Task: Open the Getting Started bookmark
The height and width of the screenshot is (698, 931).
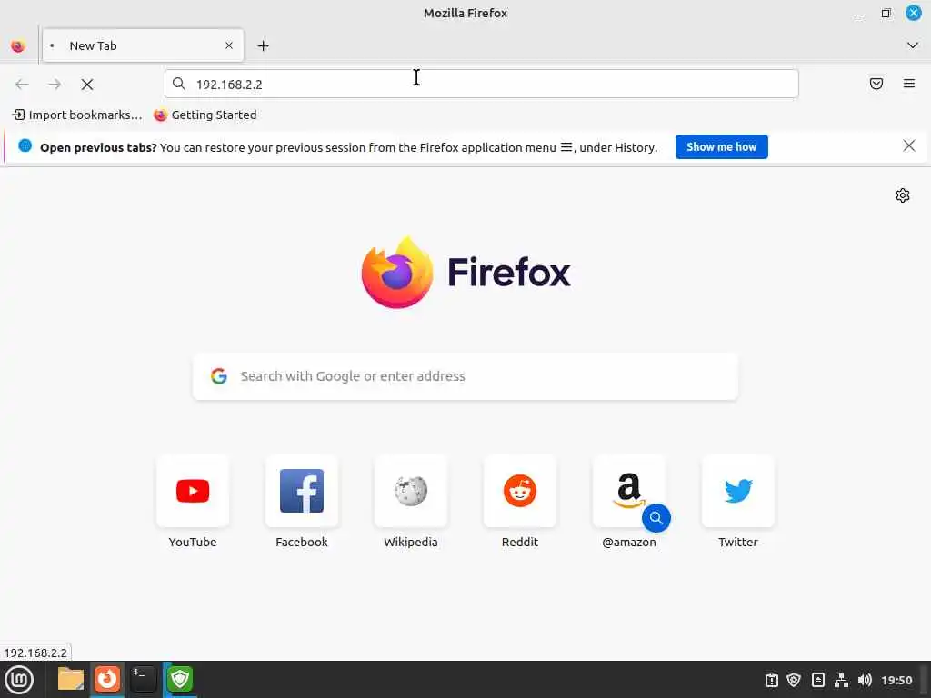Action: pos(205,115)
